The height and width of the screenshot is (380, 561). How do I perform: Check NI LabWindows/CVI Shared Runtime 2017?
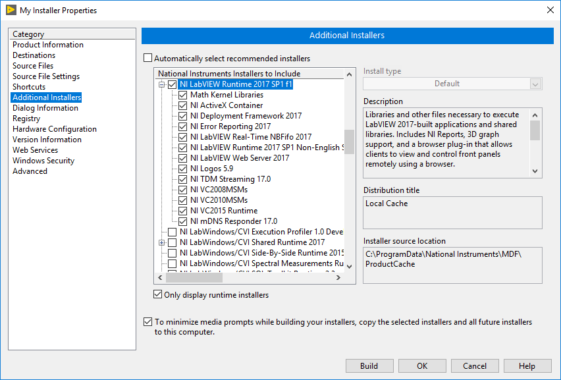pos(173,242)
